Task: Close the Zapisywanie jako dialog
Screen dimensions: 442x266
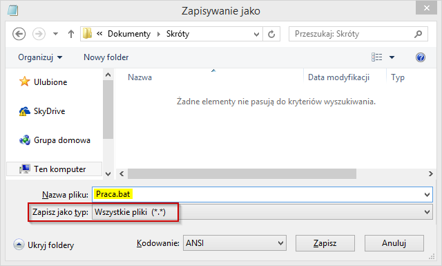Action: [x=427, y=8]
